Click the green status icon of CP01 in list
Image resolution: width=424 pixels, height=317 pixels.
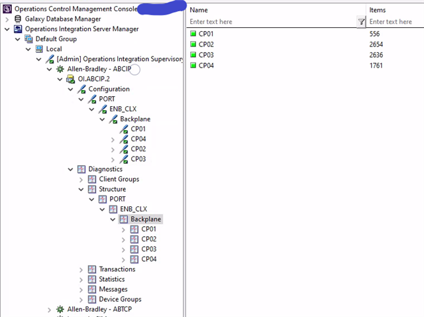pyautogui.click(x=193, y=34)
